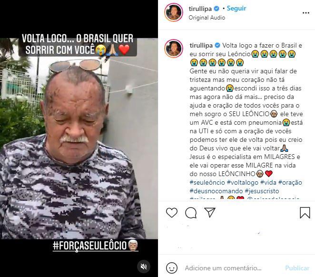Click the blue verified badge in header

coord(217,9)
